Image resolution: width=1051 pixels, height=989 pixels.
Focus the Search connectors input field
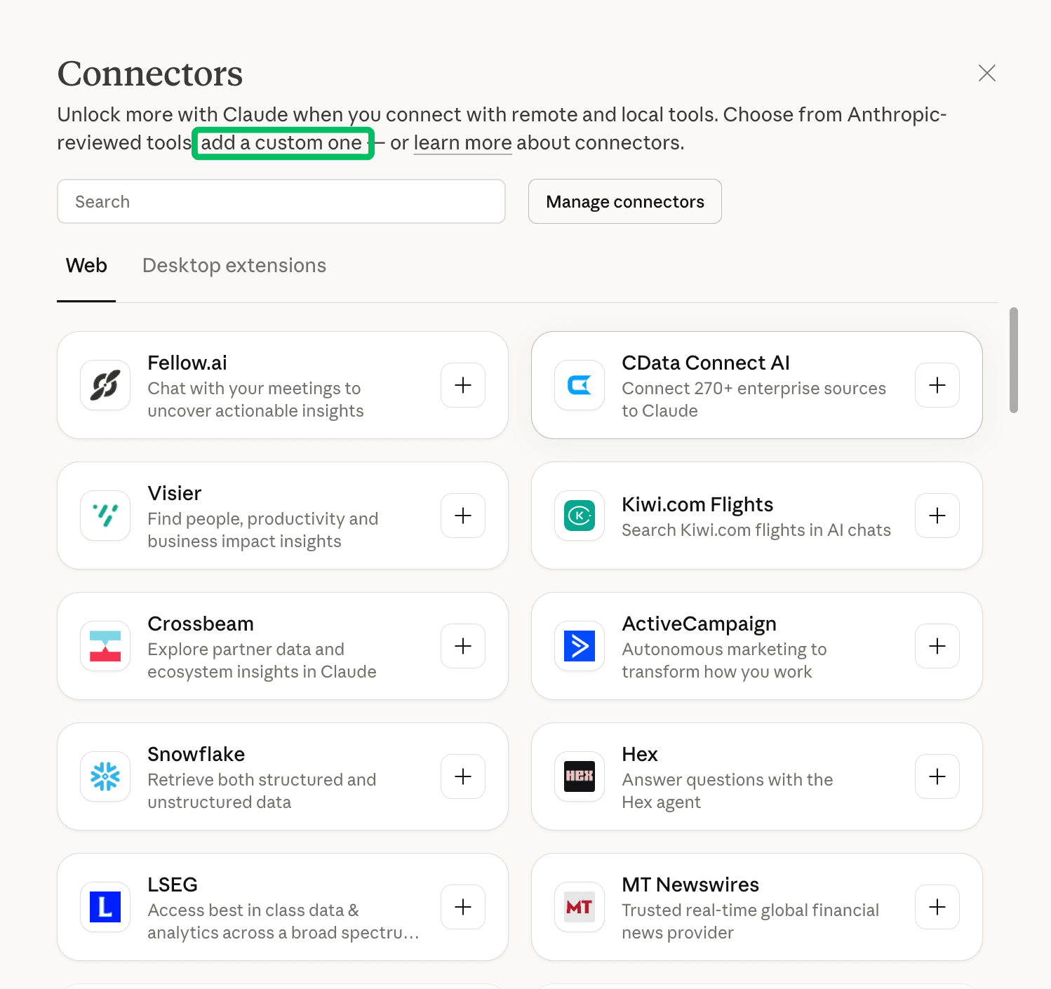[x=281, y=202]
